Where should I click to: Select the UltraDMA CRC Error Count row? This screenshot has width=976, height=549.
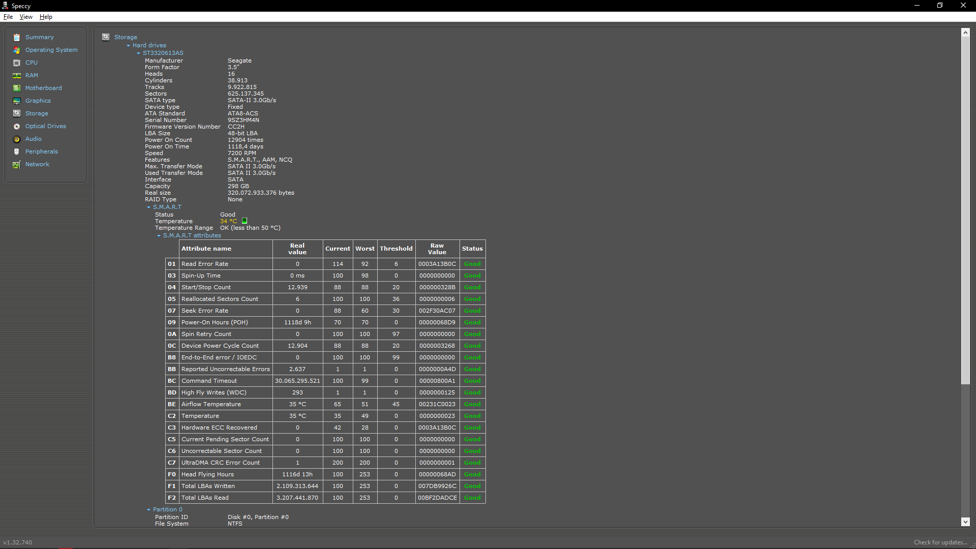point(325,463)
